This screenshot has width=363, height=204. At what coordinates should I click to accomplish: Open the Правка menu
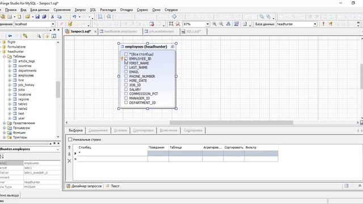point(11,10)
